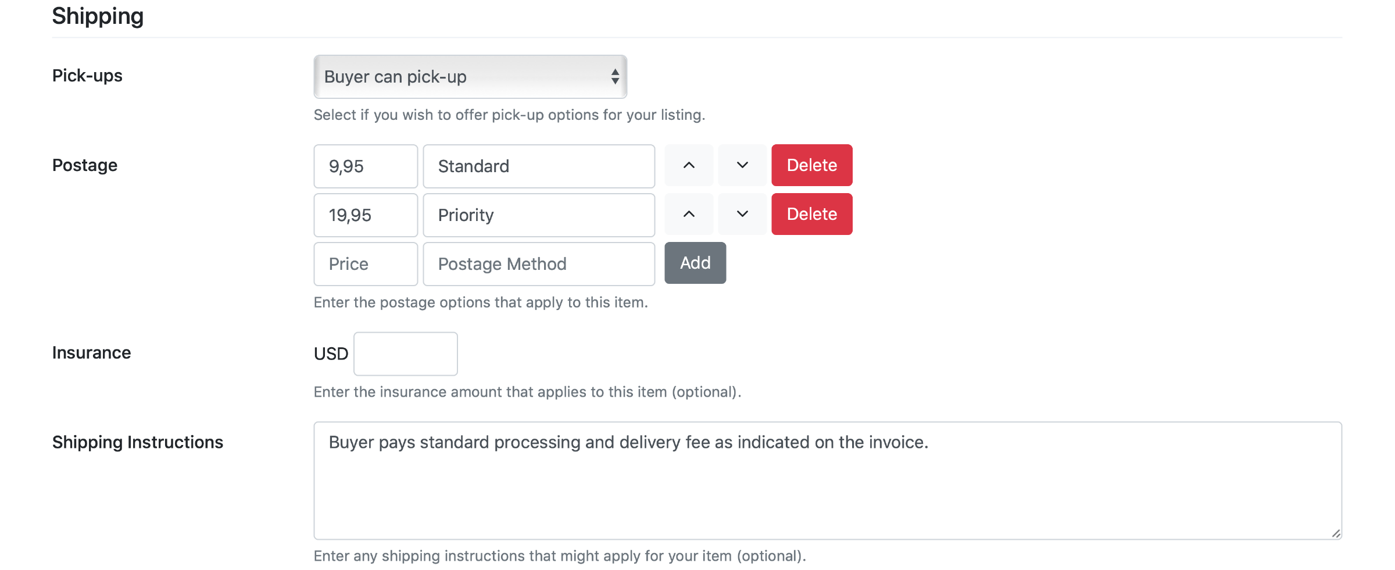
Task: Select 'Select if you wish to offer pick-up' hint
Action: 509,115
